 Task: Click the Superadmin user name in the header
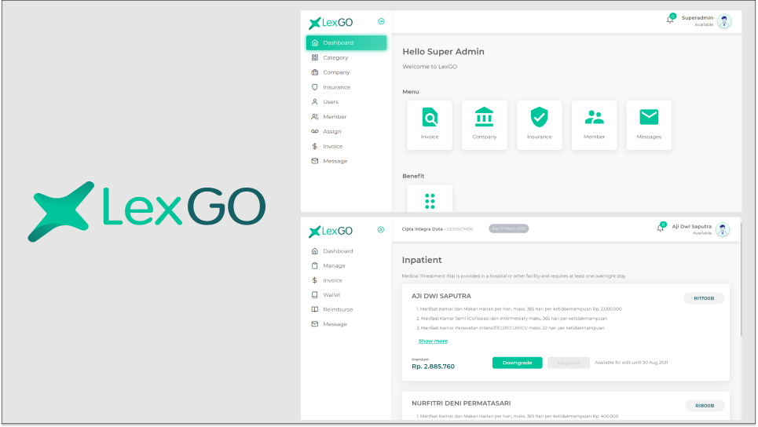click(x=698, y=18)
